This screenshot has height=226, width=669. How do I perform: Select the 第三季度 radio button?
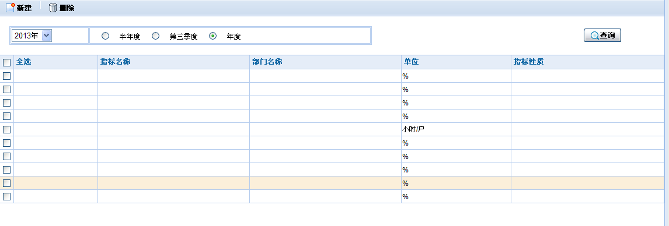(x=156, y=36)
